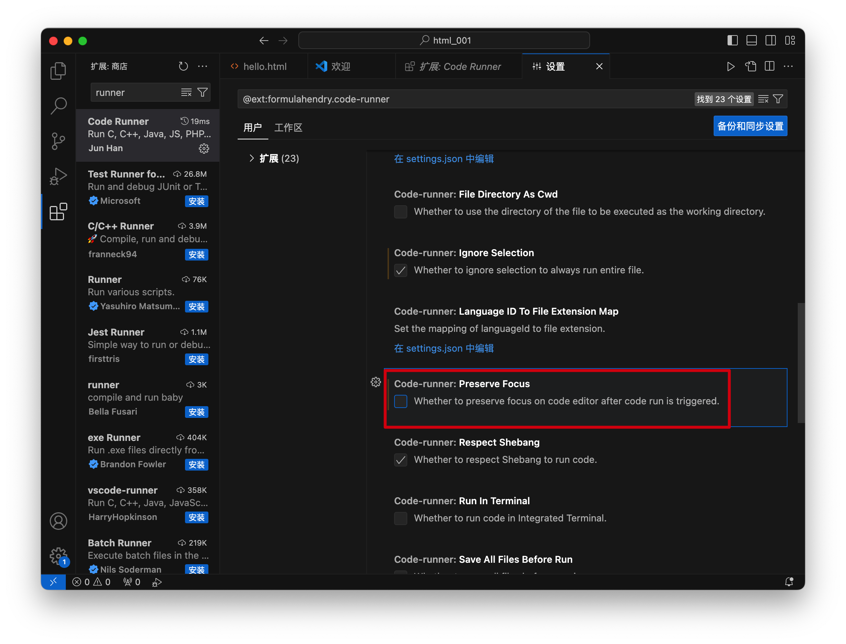846x644 pixels.
Task: Uncheck the Ignore Selection checkbox
Action: 401,270
